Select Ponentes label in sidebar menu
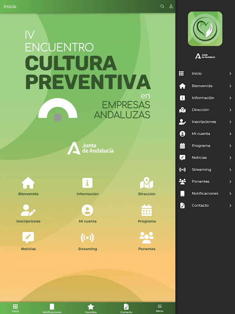Screen dimensions: 235x314 coord(201,181)
